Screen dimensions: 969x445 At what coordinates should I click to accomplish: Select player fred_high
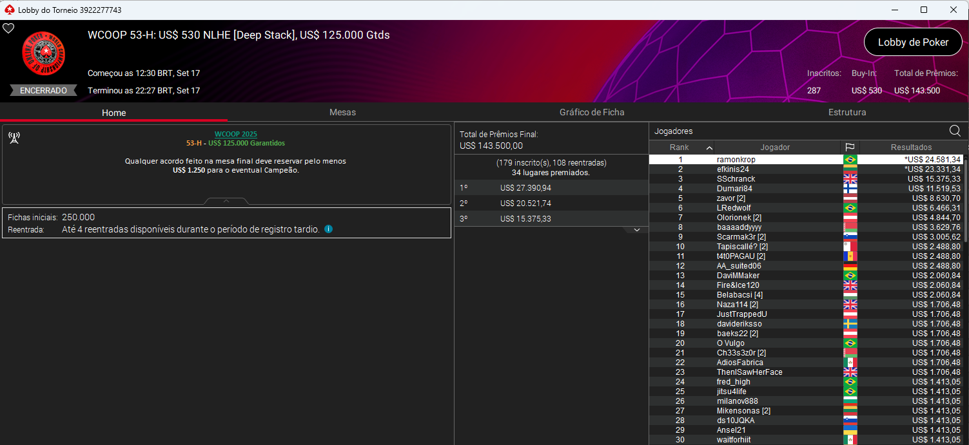pos(733,381)
